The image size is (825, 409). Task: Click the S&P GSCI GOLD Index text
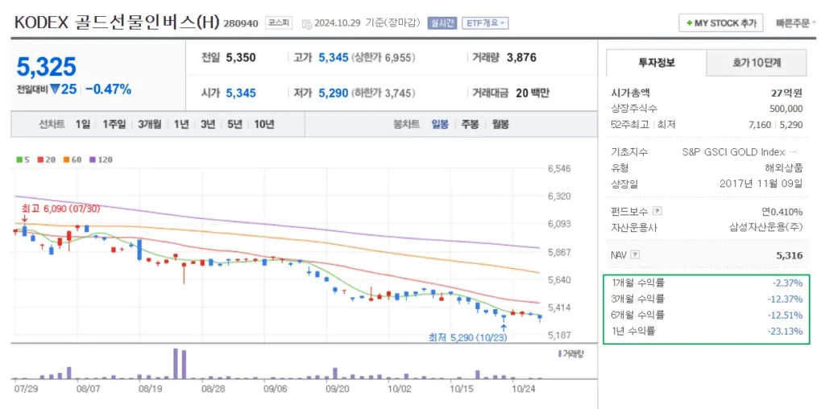(733, 152)
